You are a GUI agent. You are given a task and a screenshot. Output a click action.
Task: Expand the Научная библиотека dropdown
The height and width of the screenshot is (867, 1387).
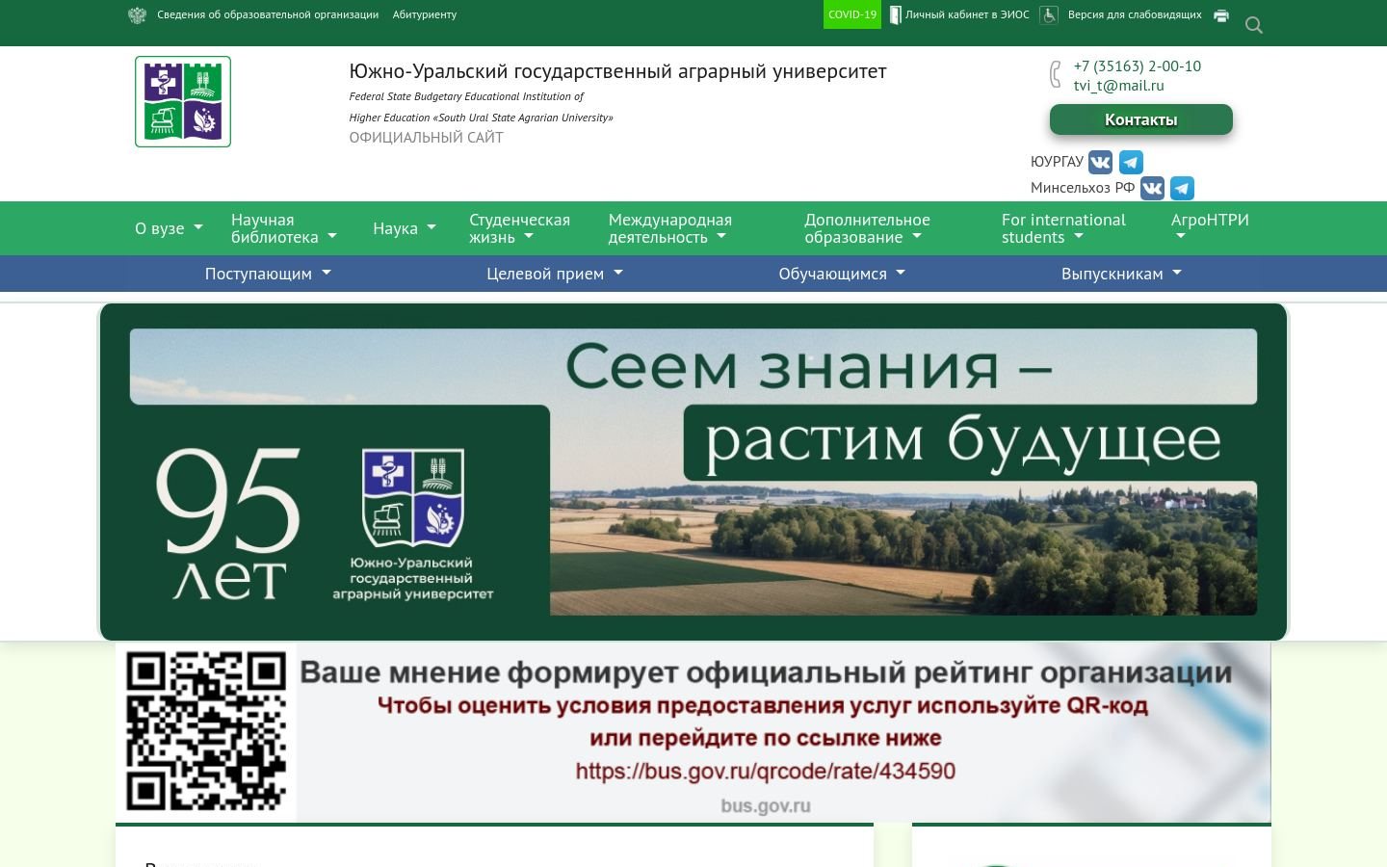pos(284,228)
